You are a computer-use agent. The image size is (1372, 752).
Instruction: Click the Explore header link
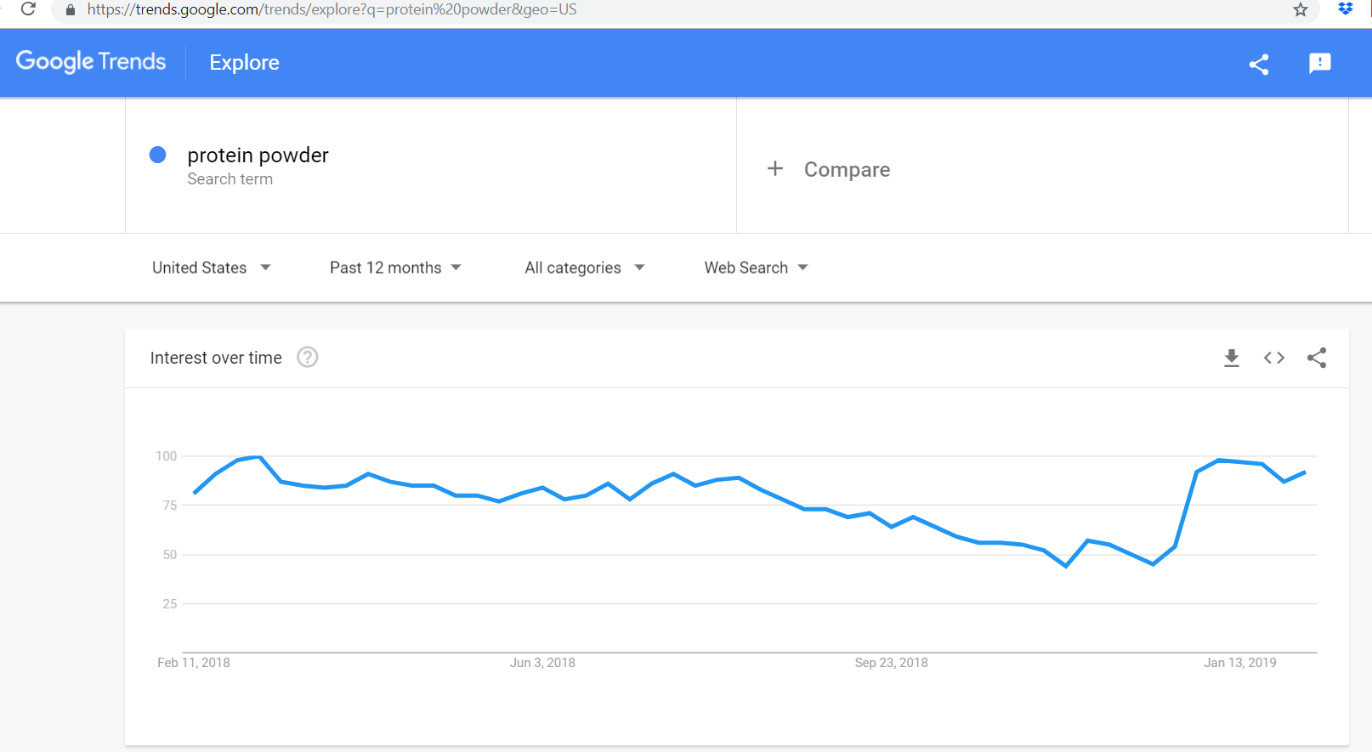click(244, 63)
